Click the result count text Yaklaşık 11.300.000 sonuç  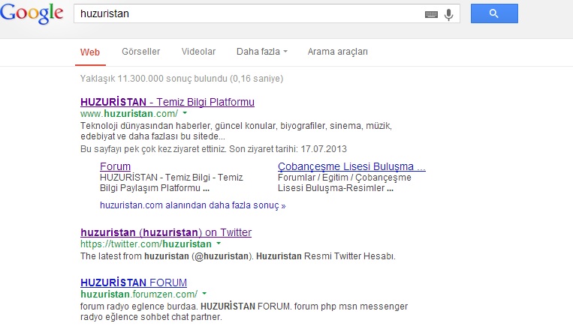[182, 79]
